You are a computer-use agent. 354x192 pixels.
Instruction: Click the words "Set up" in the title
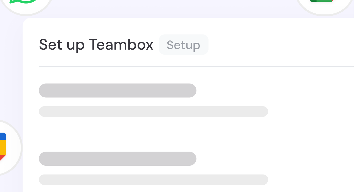click(62, 45)
